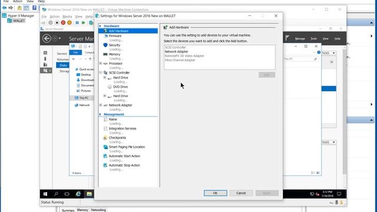This screenshot has height=212, width=377.
Task: Click Server Manager notifications flag icon
Action: (x=287, y=38)
